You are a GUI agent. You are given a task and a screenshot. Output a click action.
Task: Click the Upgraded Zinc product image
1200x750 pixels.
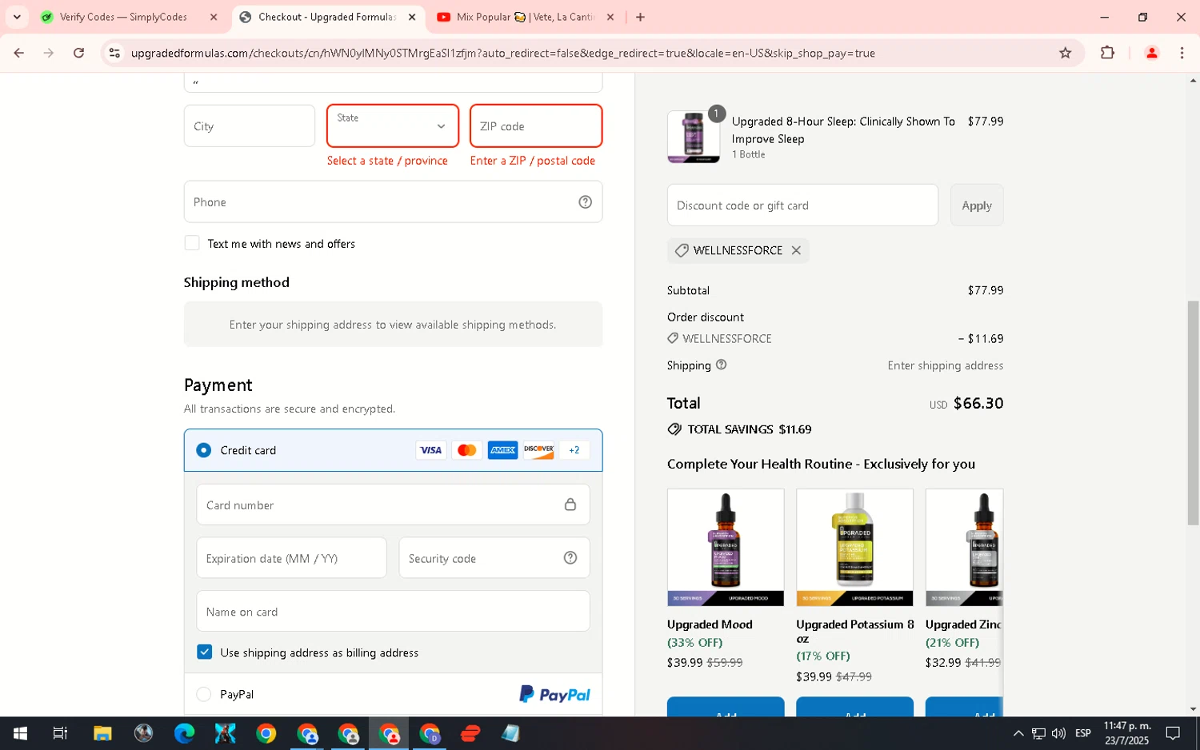[x=964, y=548]
